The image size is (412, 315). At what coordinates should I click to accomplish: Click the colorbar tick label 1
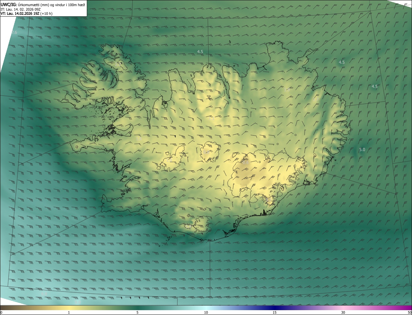tap(69, 312)
